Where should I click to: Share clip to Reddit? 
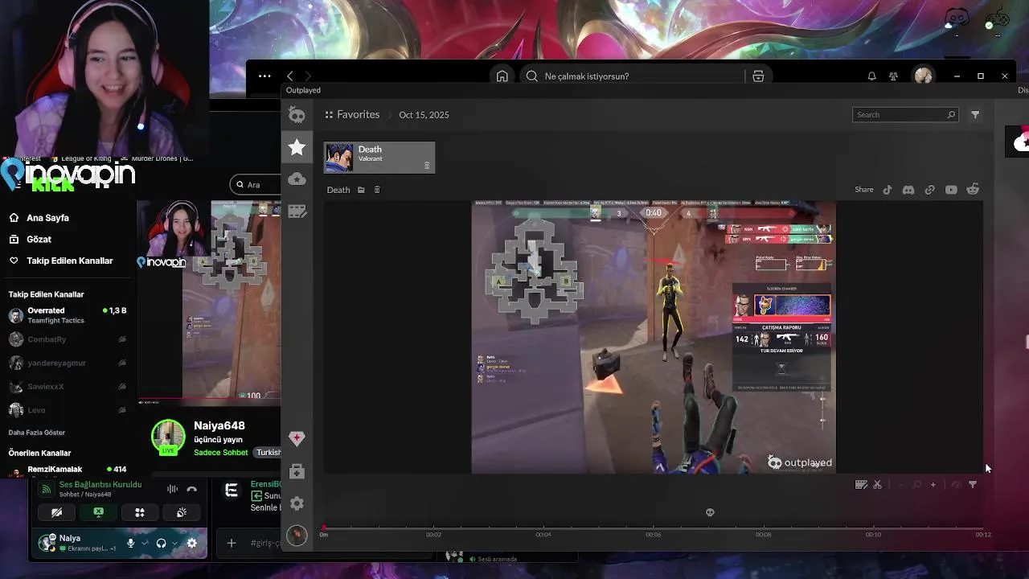point(973,190)
